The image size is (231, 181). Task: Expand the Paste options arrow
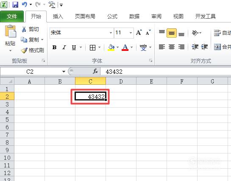point(10,51)
